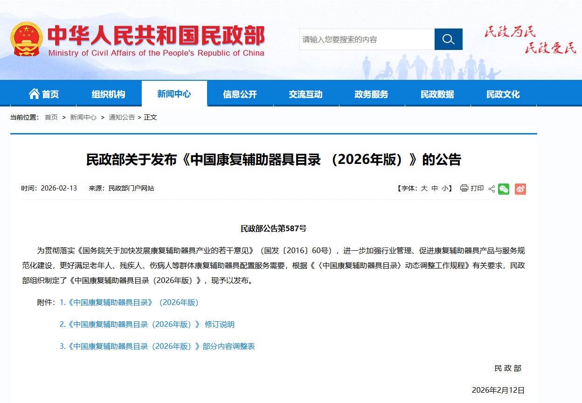582x403 pixels.
Task: Share the article via the Weibo icon
Action: [520, 189]
